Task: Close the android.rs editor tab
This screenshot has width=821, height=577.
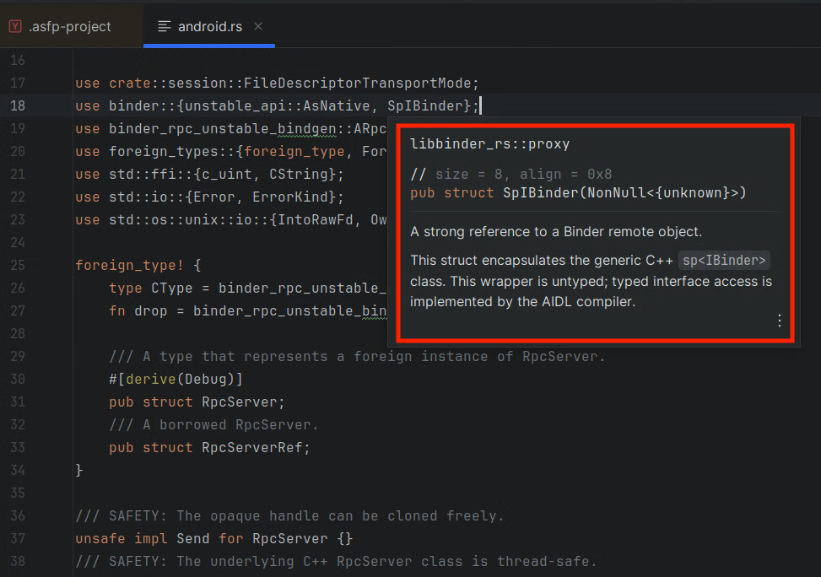Action: pos(257,26)
